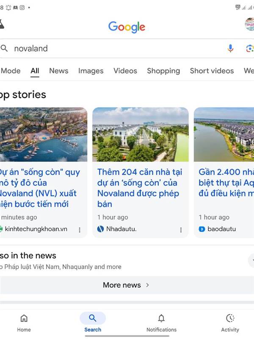Open Notifications bell icon
Viewport: 254px width, 339px height.
161,319
